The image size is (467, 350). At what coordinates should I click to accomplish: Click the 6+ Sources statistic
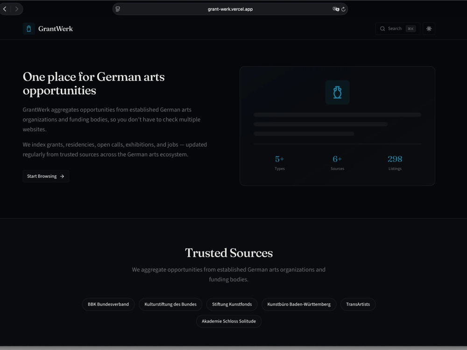point(337,162)
